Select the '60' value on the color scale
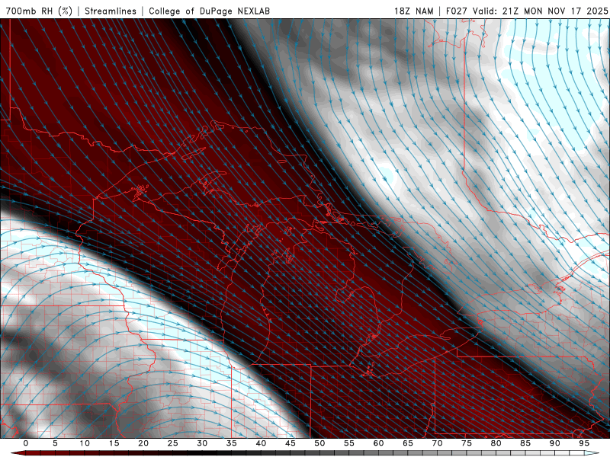Viewport: 610px width, 457px height. point(378,443)
